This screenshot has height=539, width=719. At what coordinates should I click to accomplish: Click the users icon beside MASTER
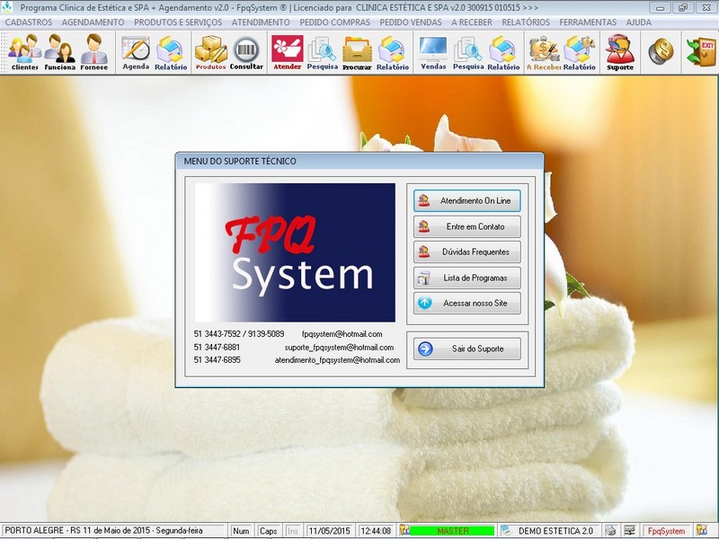click(404, 530)
